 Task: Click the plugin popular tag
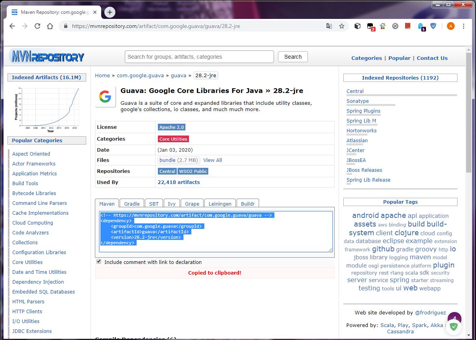pos(444,265)
